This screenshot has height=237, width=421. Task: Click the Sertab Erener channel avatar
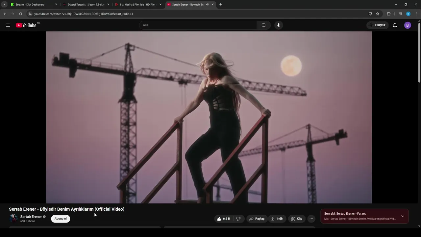click(x=13, y=219)
